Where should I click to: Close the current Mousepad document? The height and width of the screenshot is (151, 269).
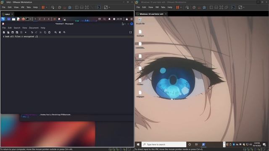pyautogui.click(x=26, y=32)
